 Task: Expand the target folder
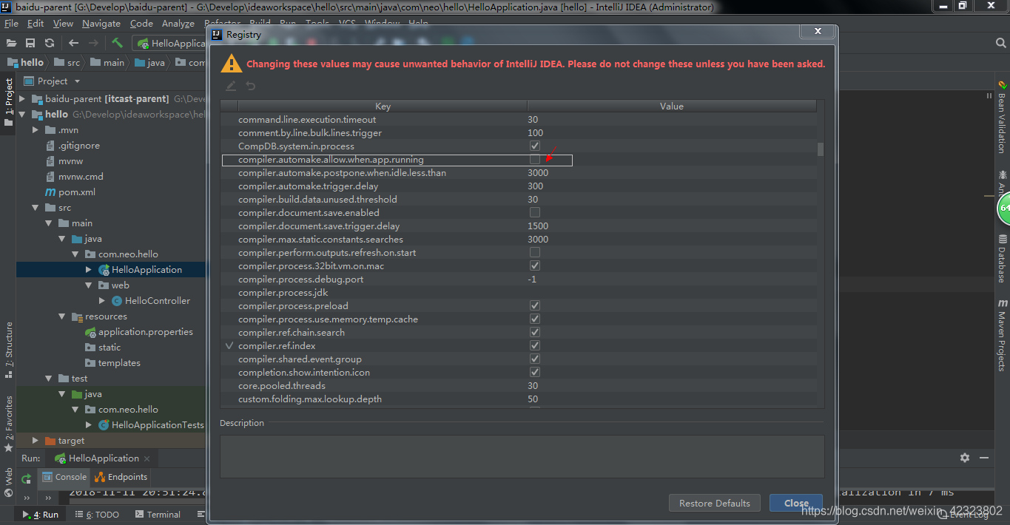pos(36,441)
